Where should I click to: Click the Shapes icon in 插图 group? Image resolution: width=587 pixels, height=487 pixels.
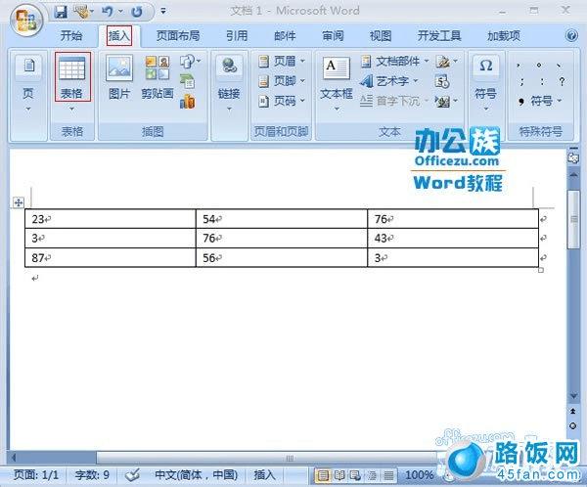pos(188,61)
